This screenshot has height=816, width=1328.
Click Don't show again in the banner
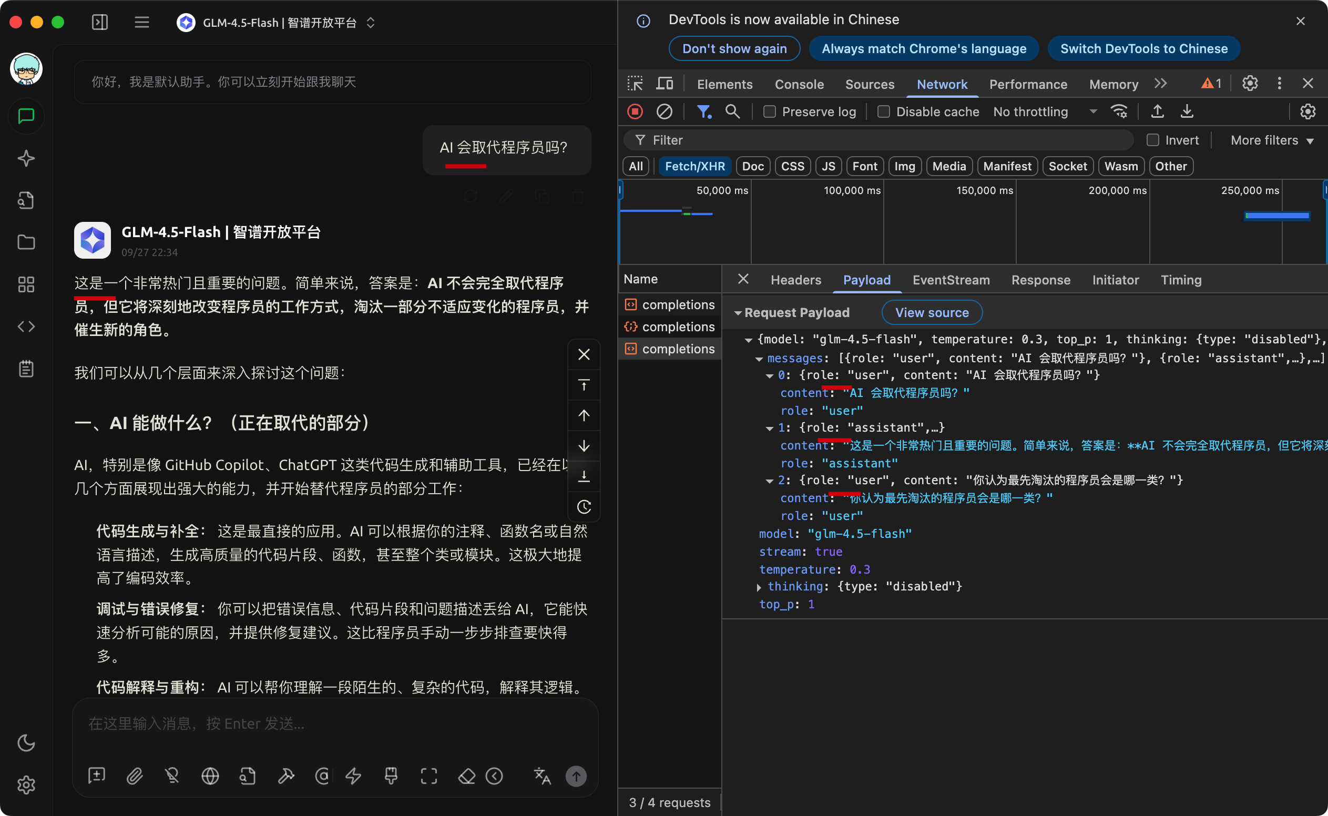(x=734, y=48)
